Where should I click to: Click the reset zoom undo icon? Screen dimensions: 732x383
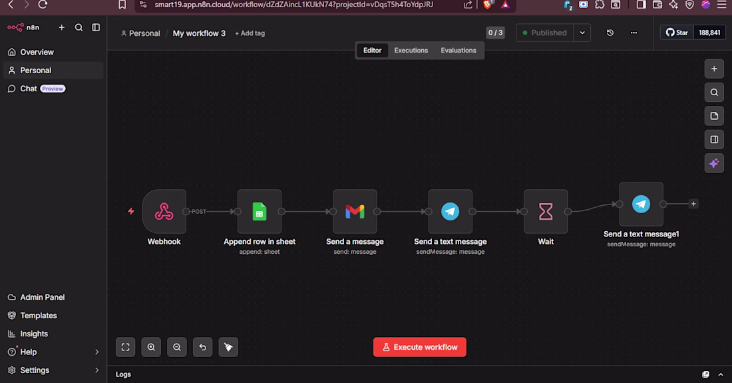202,347
